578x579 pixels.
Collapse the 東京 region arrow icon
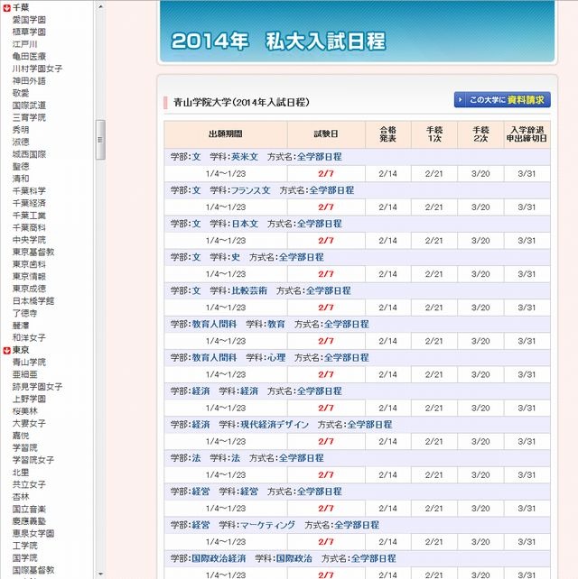[x=6, y=350]
